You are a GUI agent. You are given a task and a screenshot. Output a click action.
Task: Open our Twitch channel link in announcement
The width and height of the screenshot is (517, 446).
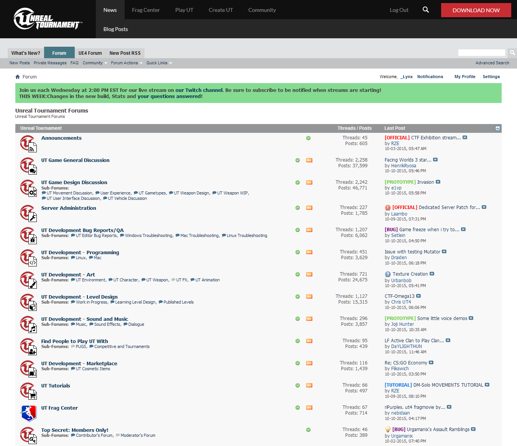point(199,90)
